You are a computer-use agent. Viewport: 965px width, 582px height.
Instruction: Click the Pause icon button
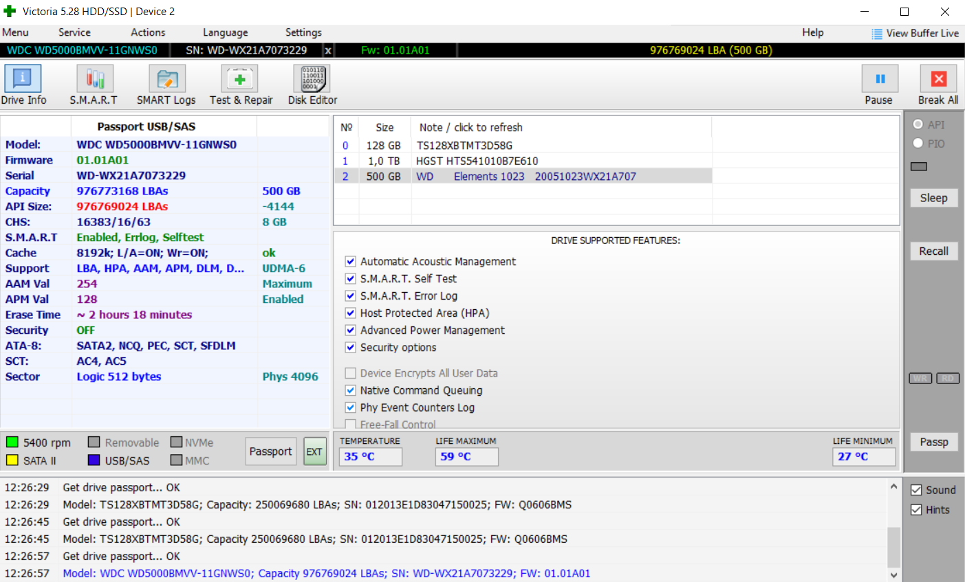(x=880, y=78)
